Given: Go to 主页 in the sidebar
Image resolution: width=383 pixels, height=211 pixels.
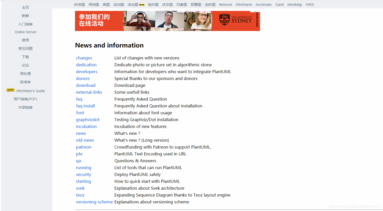Looking at the screenshot, I should point(25,7).
